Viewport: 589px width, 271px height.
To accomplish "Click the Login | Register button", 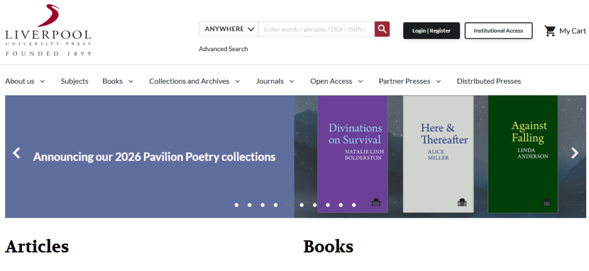I will click(431, 31).
